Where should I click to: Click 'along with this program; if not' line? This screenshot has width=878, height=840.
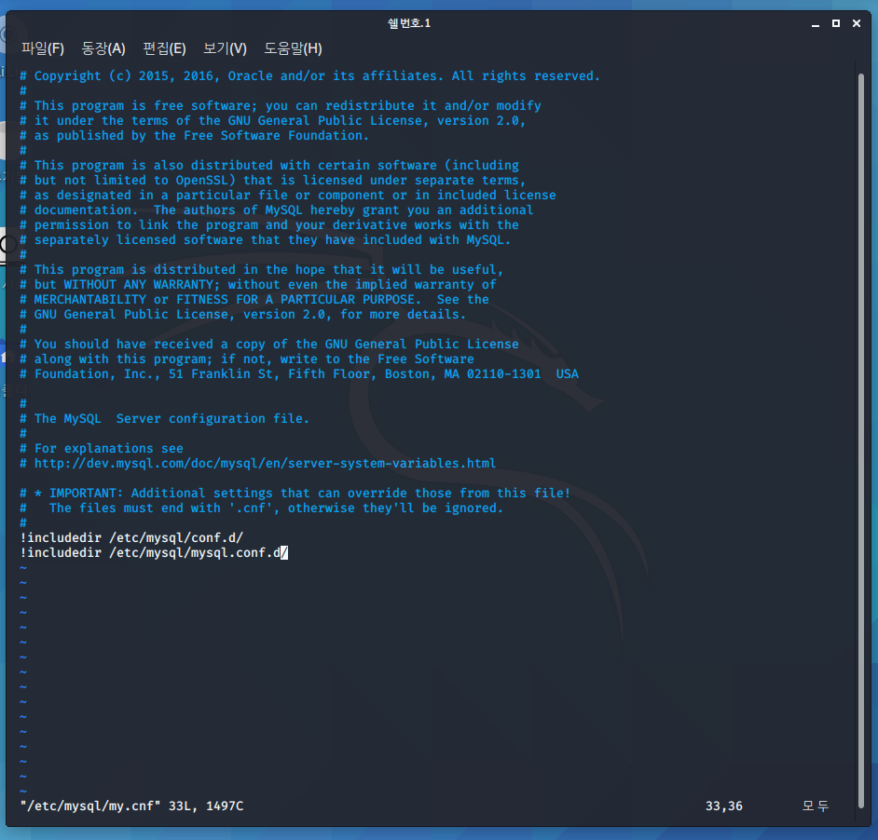(247, 359)
